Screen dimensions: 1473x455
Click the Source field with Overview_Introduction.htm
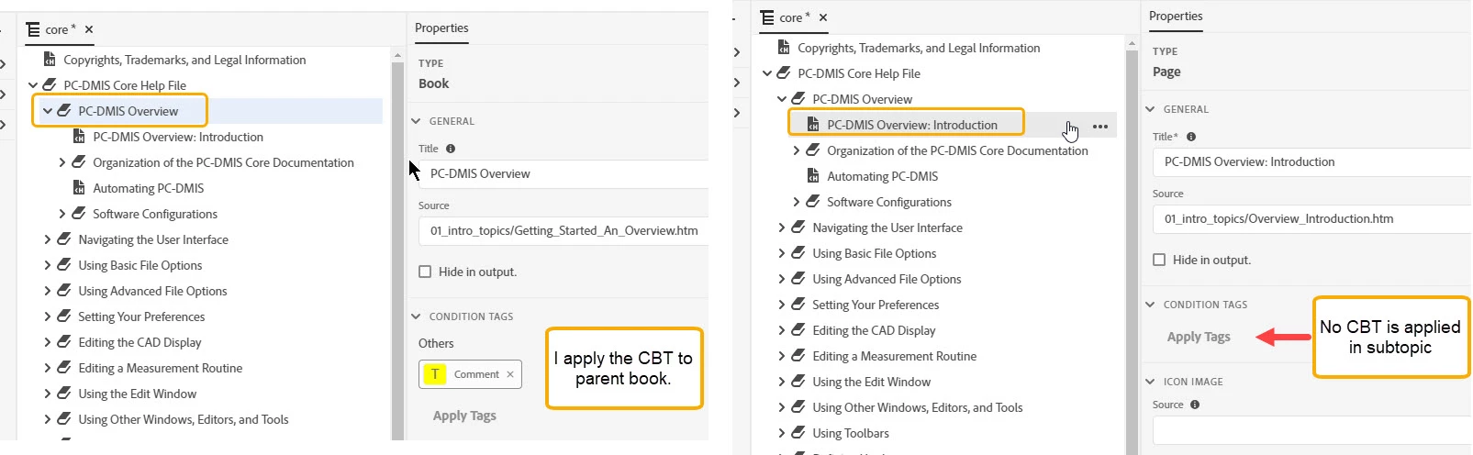coord(1312,218)
